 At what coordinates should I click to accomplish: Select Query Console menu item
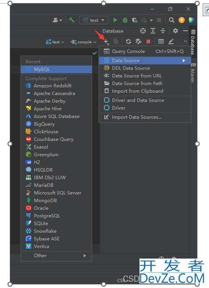pyautogui.click(x=145, y=51)
